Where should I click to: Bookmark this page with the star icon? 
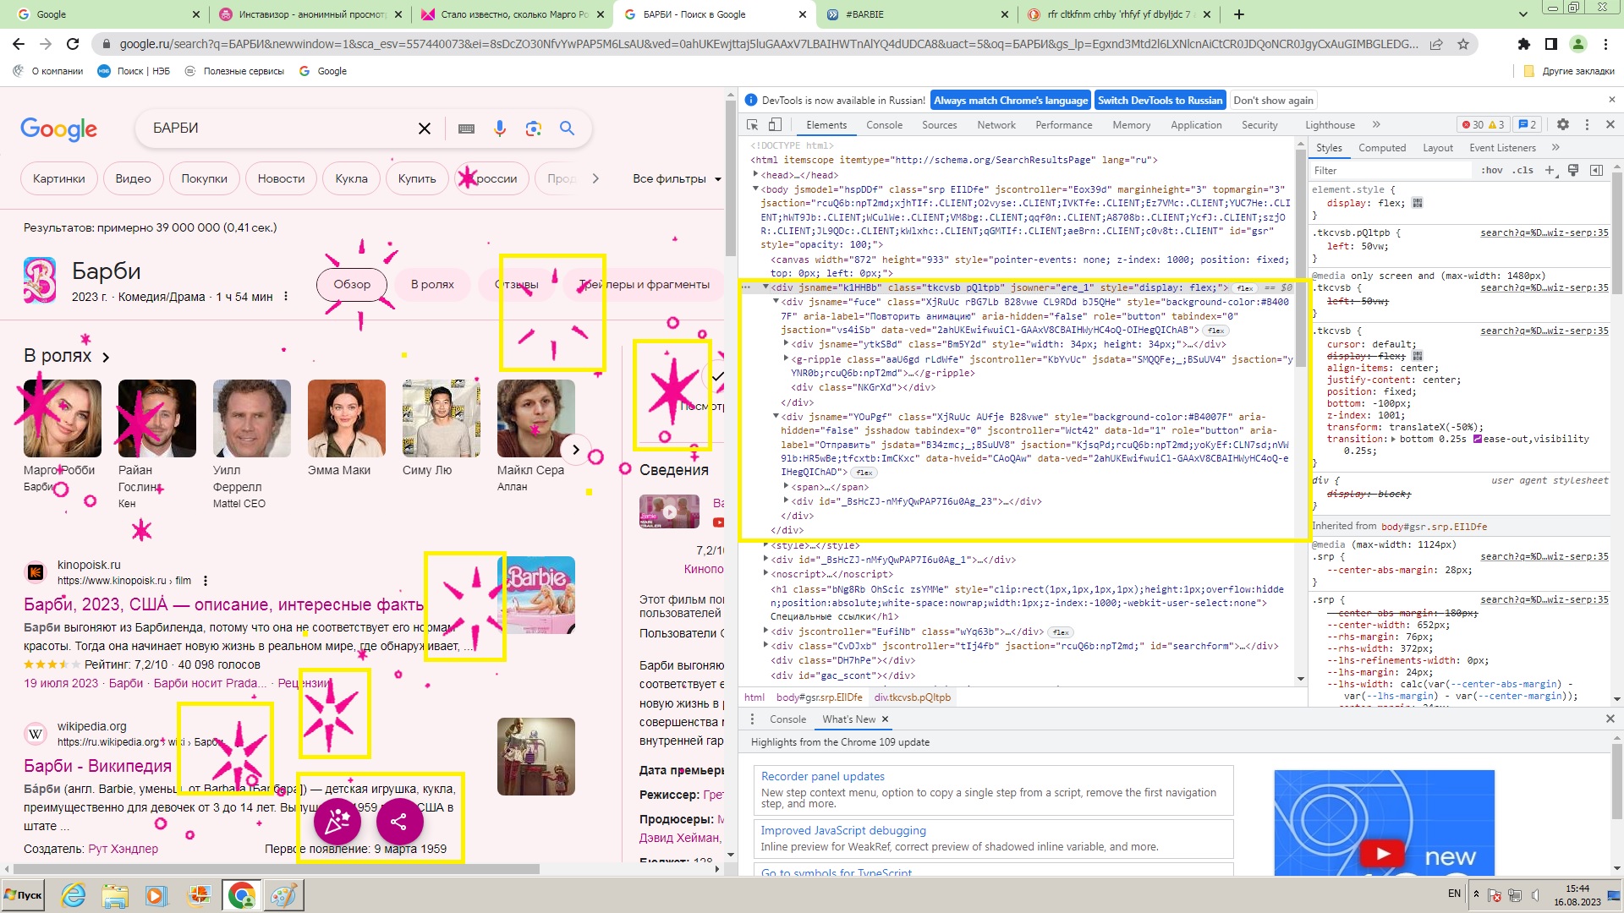(1463, 44)
